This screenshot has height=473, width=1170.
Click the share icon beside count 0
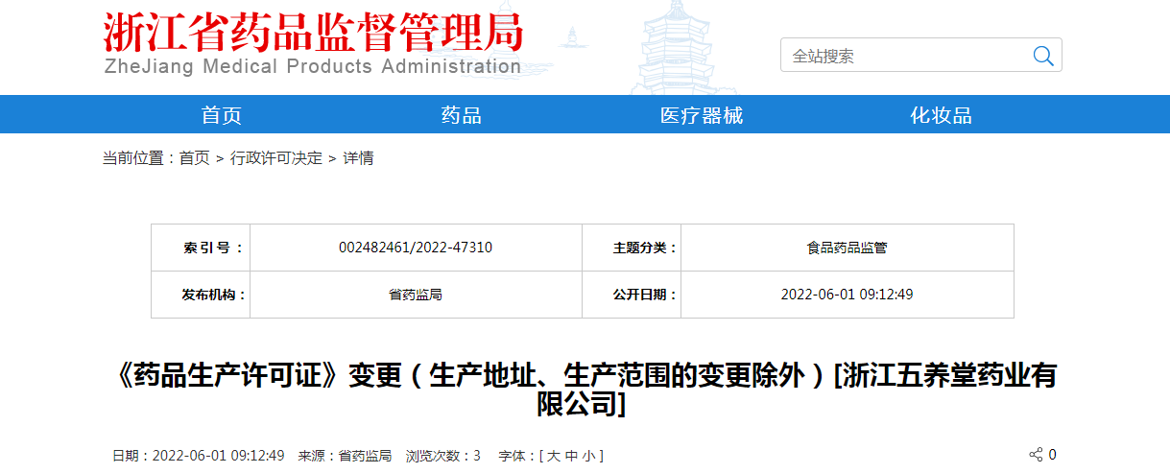click(1036, 455)
